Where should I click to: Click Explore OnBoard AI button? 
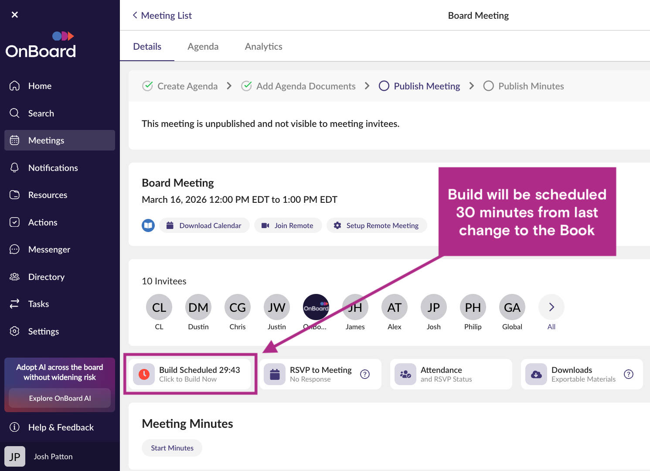pyautogui.click(x=60, y=398)
